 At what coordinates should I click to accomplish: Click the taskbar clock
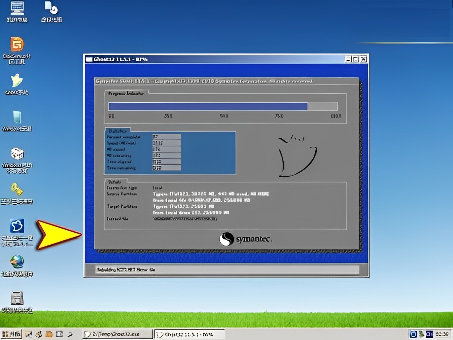pyautogui.click(x=442, y=334)
